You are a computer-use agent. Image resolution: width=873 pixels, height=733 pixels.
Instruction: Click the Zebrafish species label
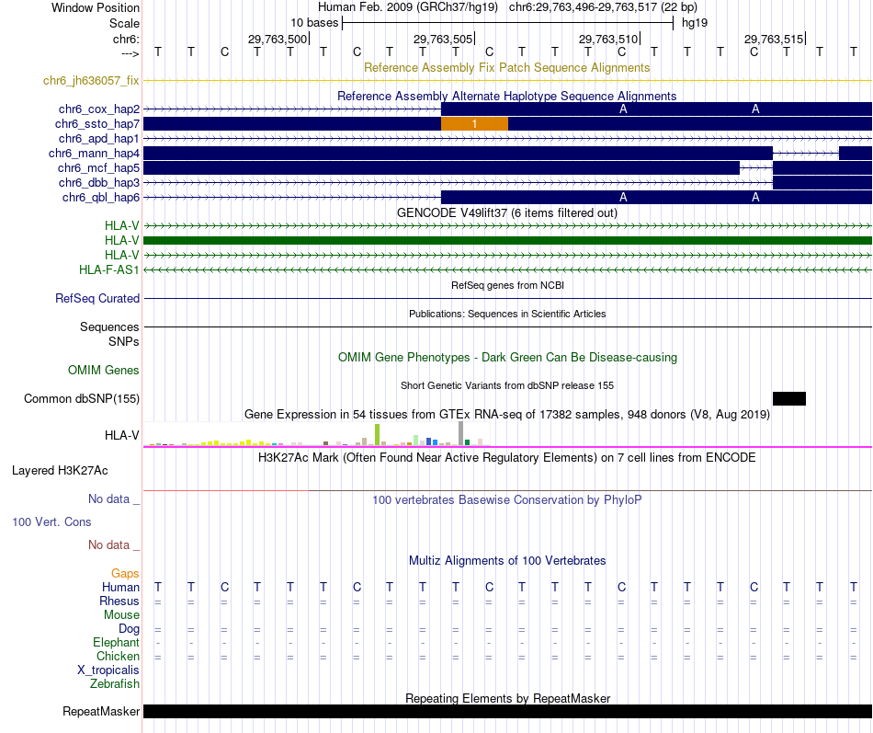pyautogui.click(x=115, y=683)
